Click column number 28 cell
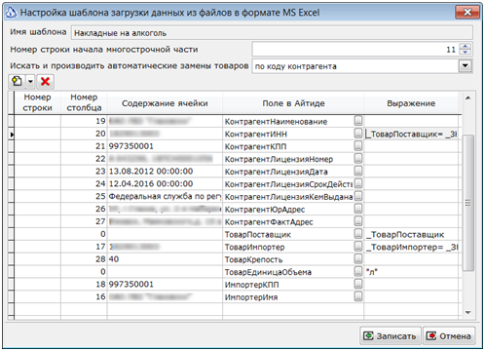485x351 pixels. 84,259
